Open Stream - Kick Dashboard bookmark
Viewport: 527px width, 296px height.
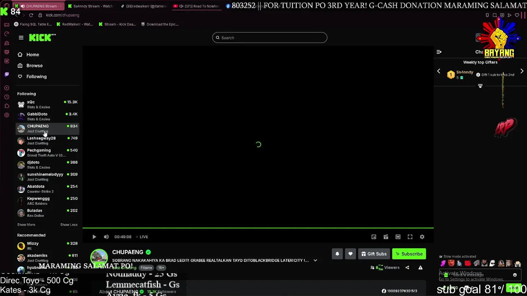[117, 24]
